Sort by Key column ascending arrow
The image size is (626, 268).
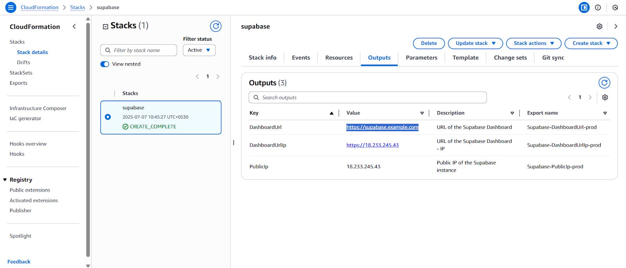point(331,113)
